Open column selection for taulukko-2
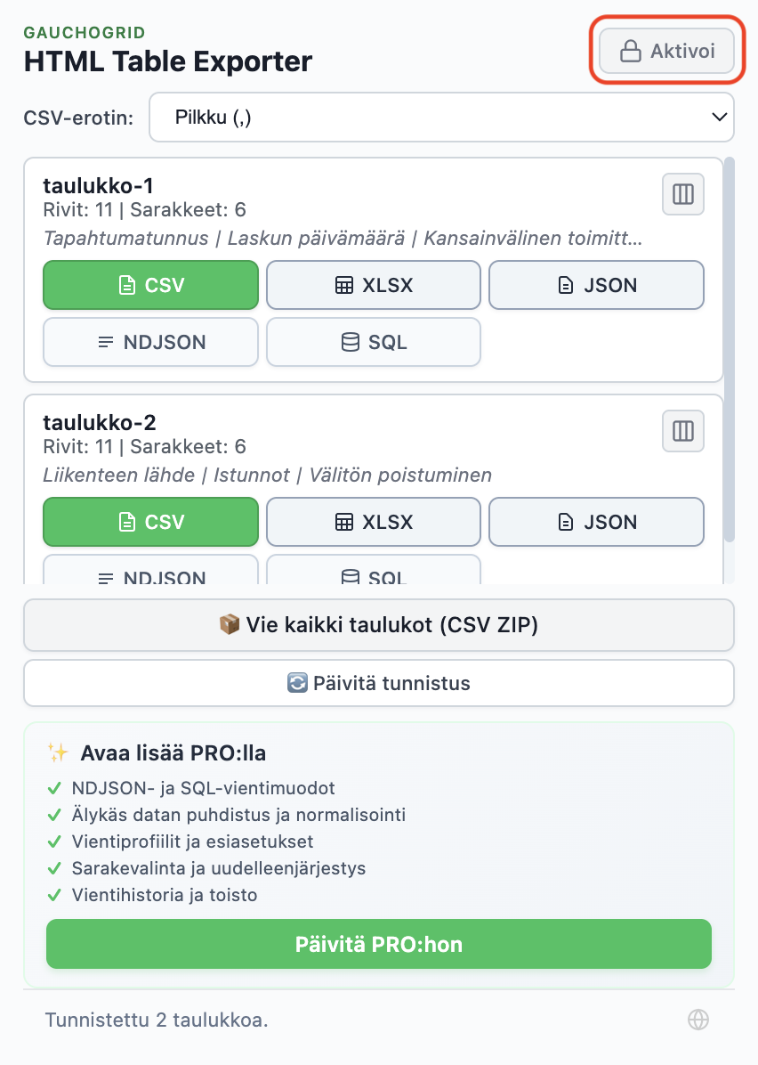Screen dimensions: 758x1065 pyautogui.click(x=682, y=431)
